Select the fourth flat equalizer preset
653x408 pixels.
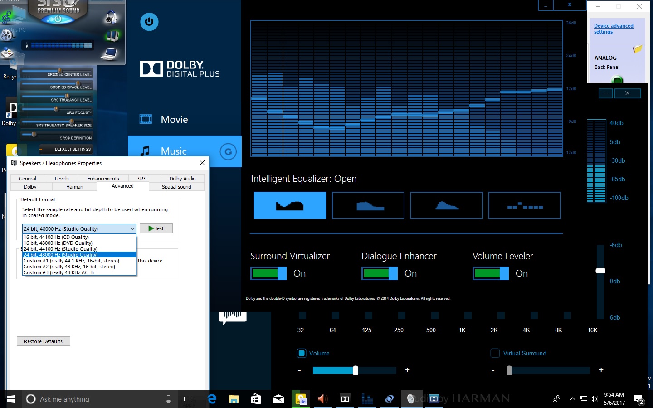coord(525,205)
